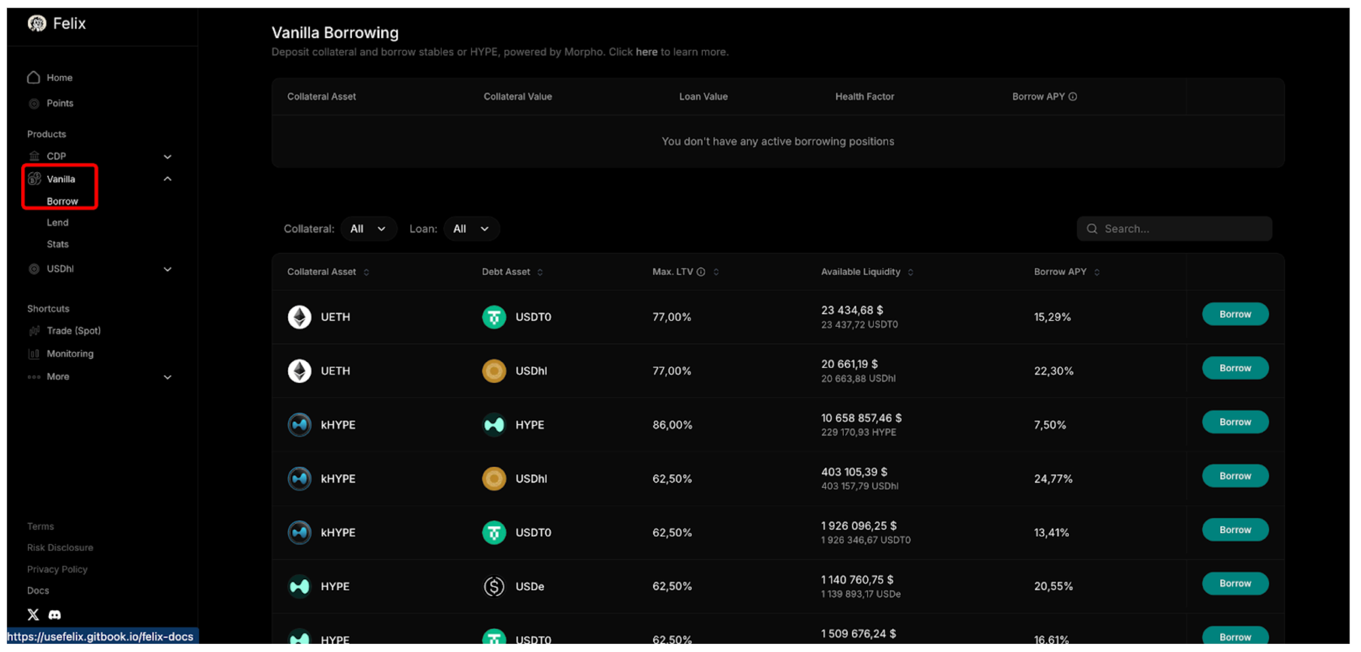The height and width of the screenshot is (652, 1361).
Task: Click the Trade (Spot) icon
Action: (x=34, y=331)
